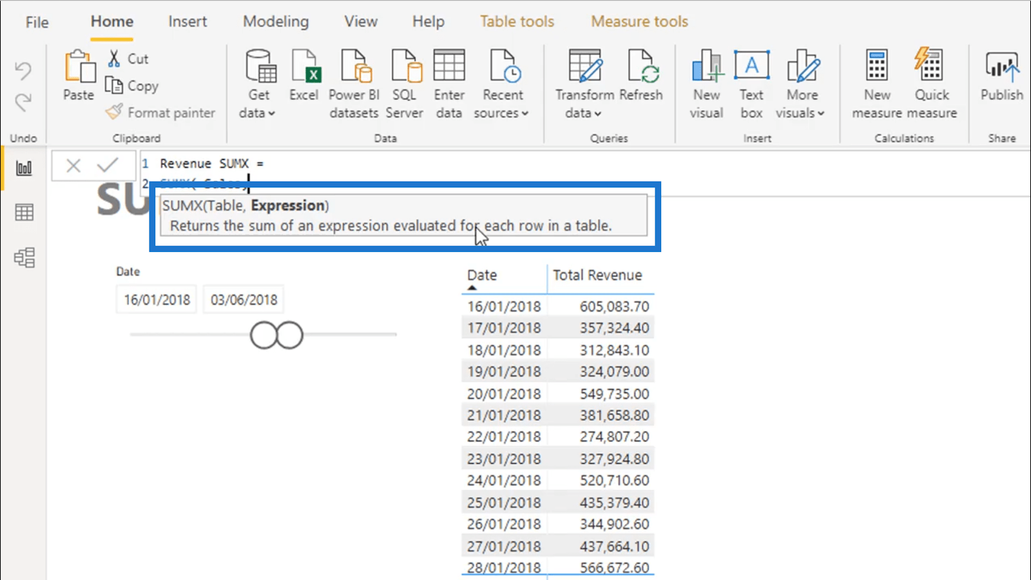Publish the report

click(x=1002, y=76)
